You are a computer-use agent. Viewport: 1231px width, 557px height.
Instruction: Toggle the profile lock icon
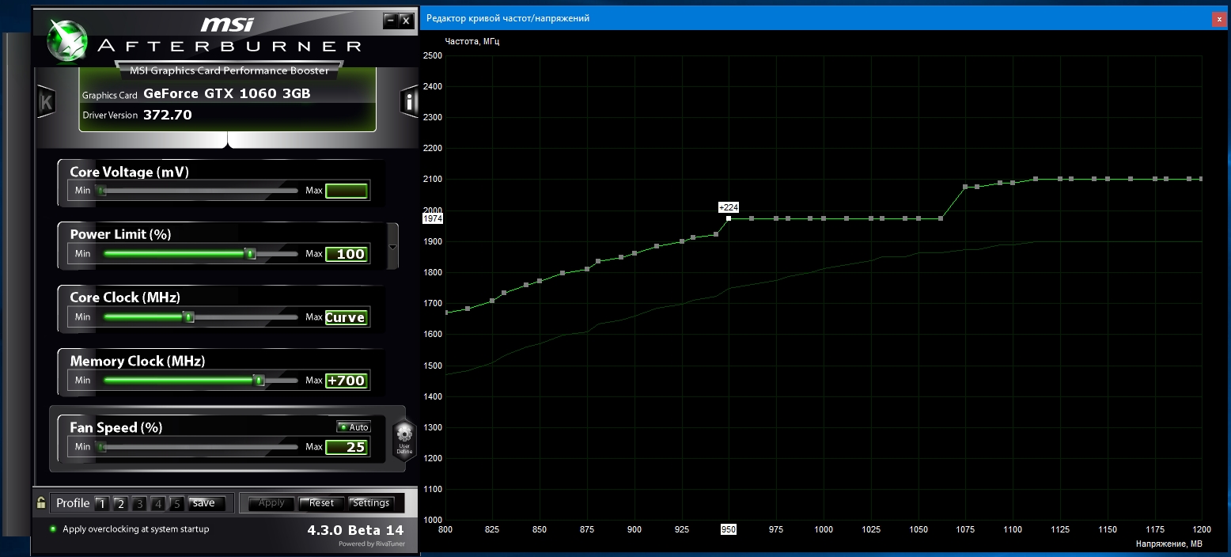pos(40,502)
